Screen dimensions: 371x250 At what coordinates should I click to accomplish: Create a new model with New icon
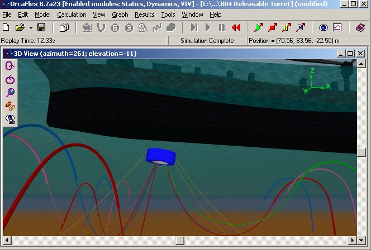(x=6, y=28)
